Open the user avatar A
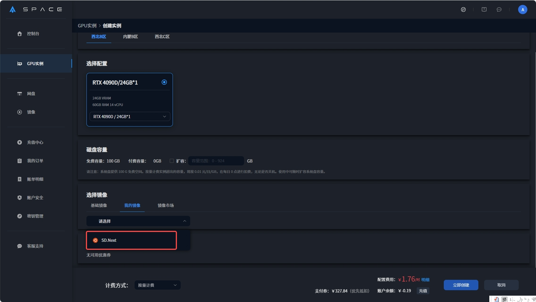 click(x=523, y=10)
